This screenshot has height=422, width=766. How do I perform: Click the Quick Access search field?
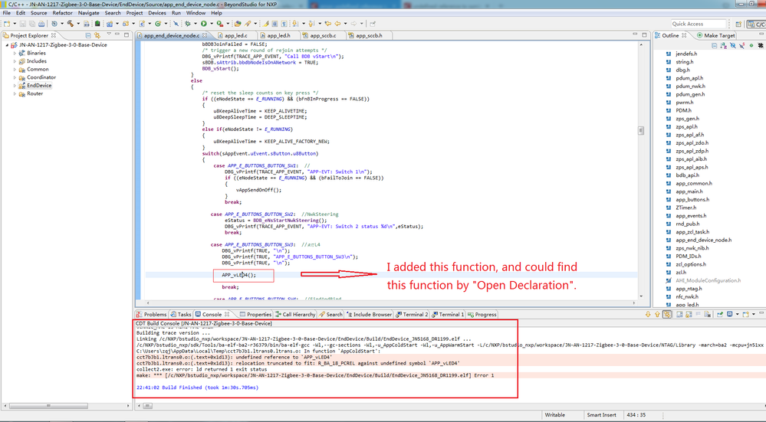699,24
